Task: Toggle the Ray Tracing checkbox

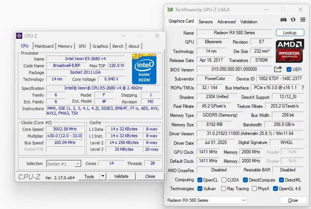Action: [x=223, y=189]
